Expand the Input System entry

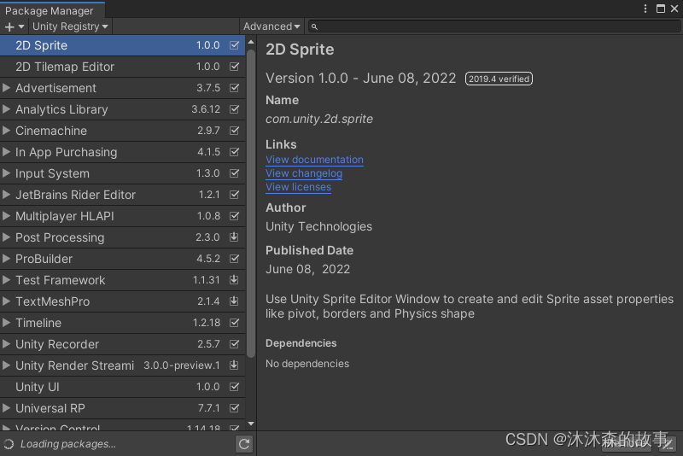[6, 172]
